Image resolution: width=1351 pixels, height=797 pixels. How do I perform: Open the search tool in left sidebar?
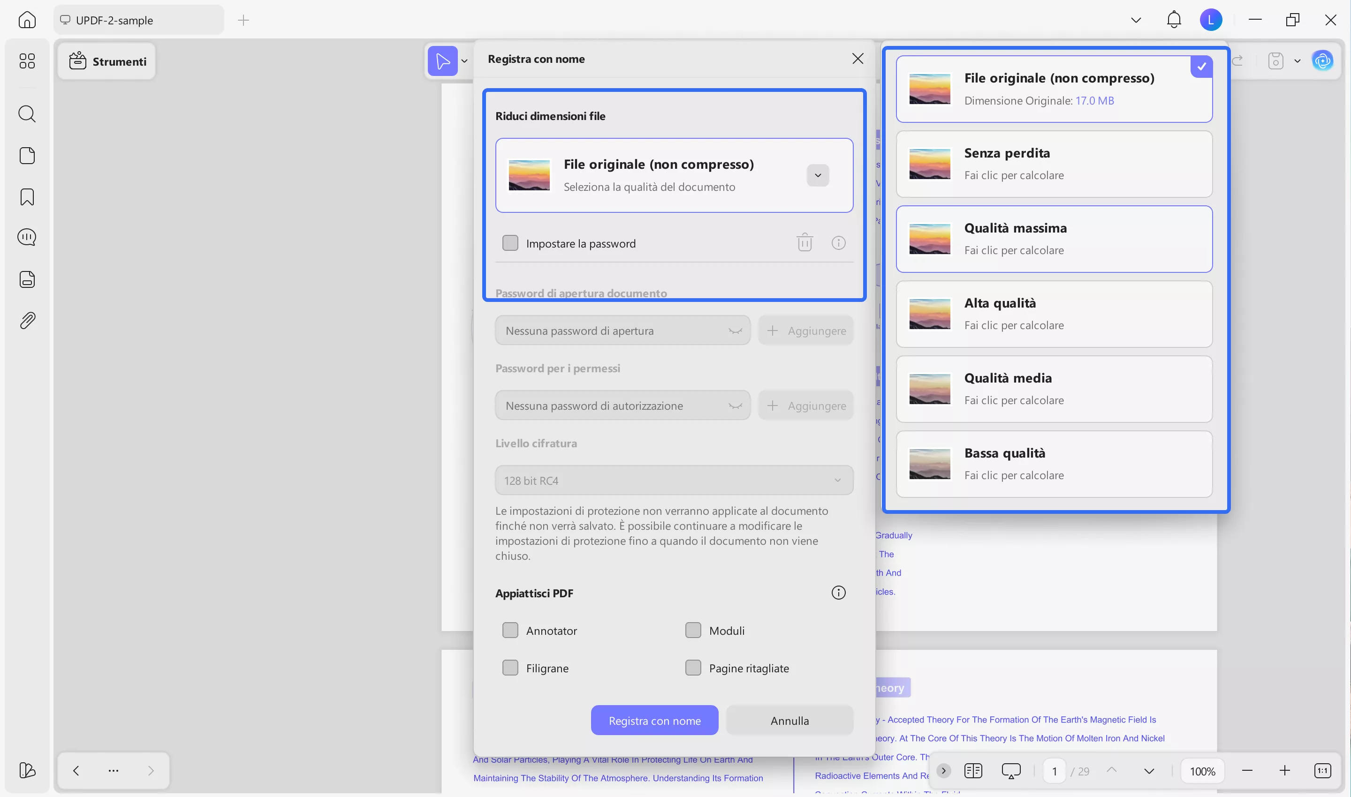27,114
